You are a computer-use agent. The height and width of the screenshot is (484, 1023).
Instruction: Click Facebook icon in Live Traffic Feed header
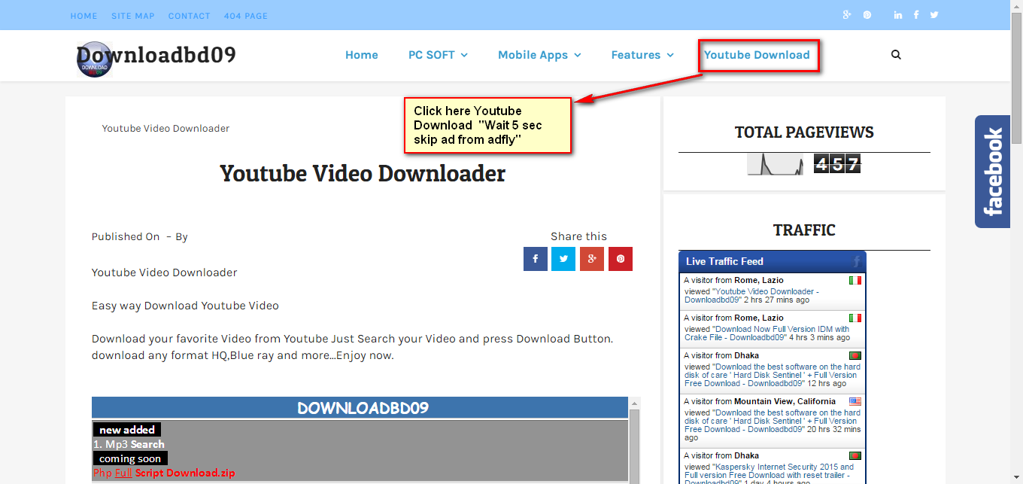[856, 262]
